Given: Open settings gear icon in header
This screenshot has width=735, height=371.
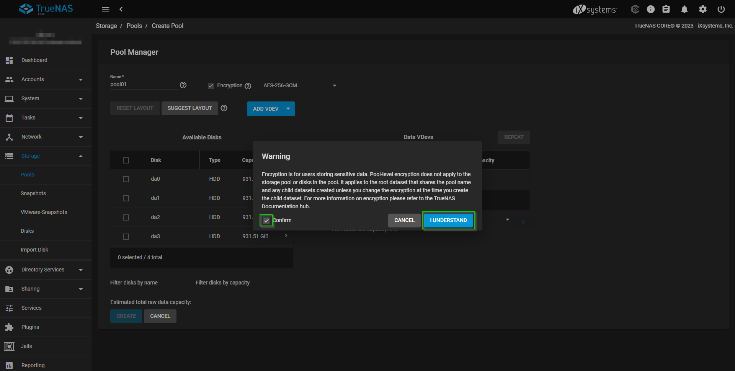Looking at the screenshot, I should click(702, 9).
